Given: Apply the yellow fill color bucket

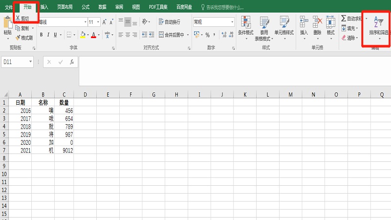Looking at the screenshot, I should pos(83,35).
